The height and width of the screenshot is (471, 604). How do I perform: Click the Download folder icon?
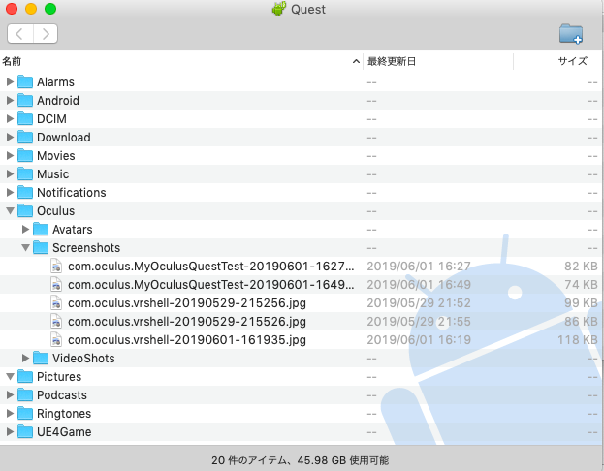[25, 137]
